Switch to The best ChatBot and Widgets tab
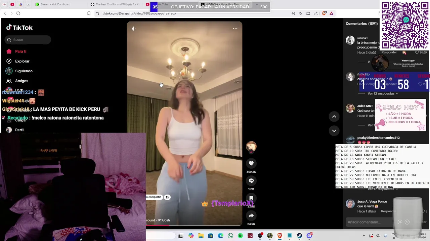 click(x=115, y=4)
